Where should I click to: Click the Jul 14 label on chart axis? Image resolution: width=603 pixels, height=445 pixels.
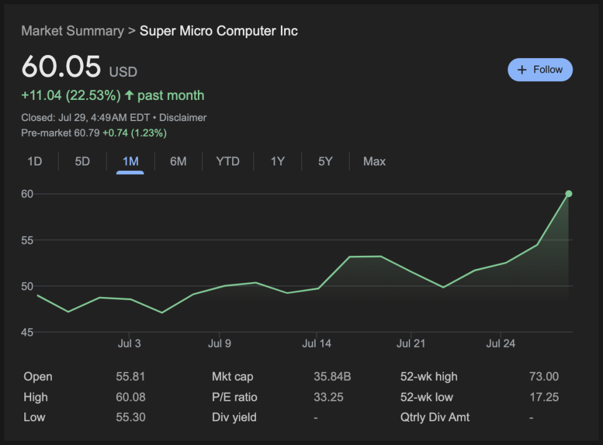click(x=316, y=344)
